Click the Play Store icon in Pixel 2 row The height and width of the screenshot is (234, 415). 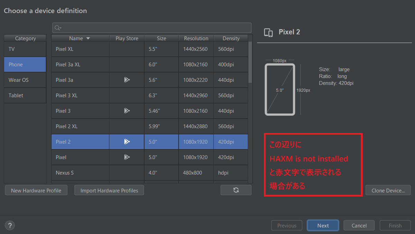[x=127, y=142]
